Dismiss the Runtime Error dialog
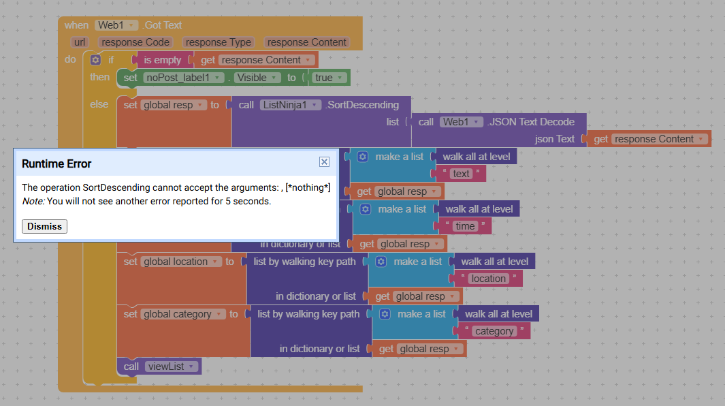Viewport: 725px width, 406px height. pos(44,226)
